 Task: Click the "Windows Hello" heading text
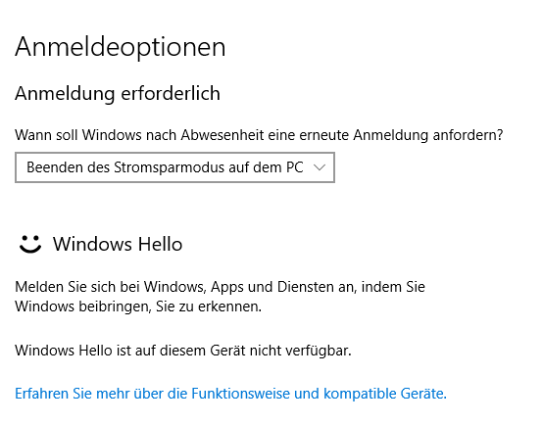point(118,244)
